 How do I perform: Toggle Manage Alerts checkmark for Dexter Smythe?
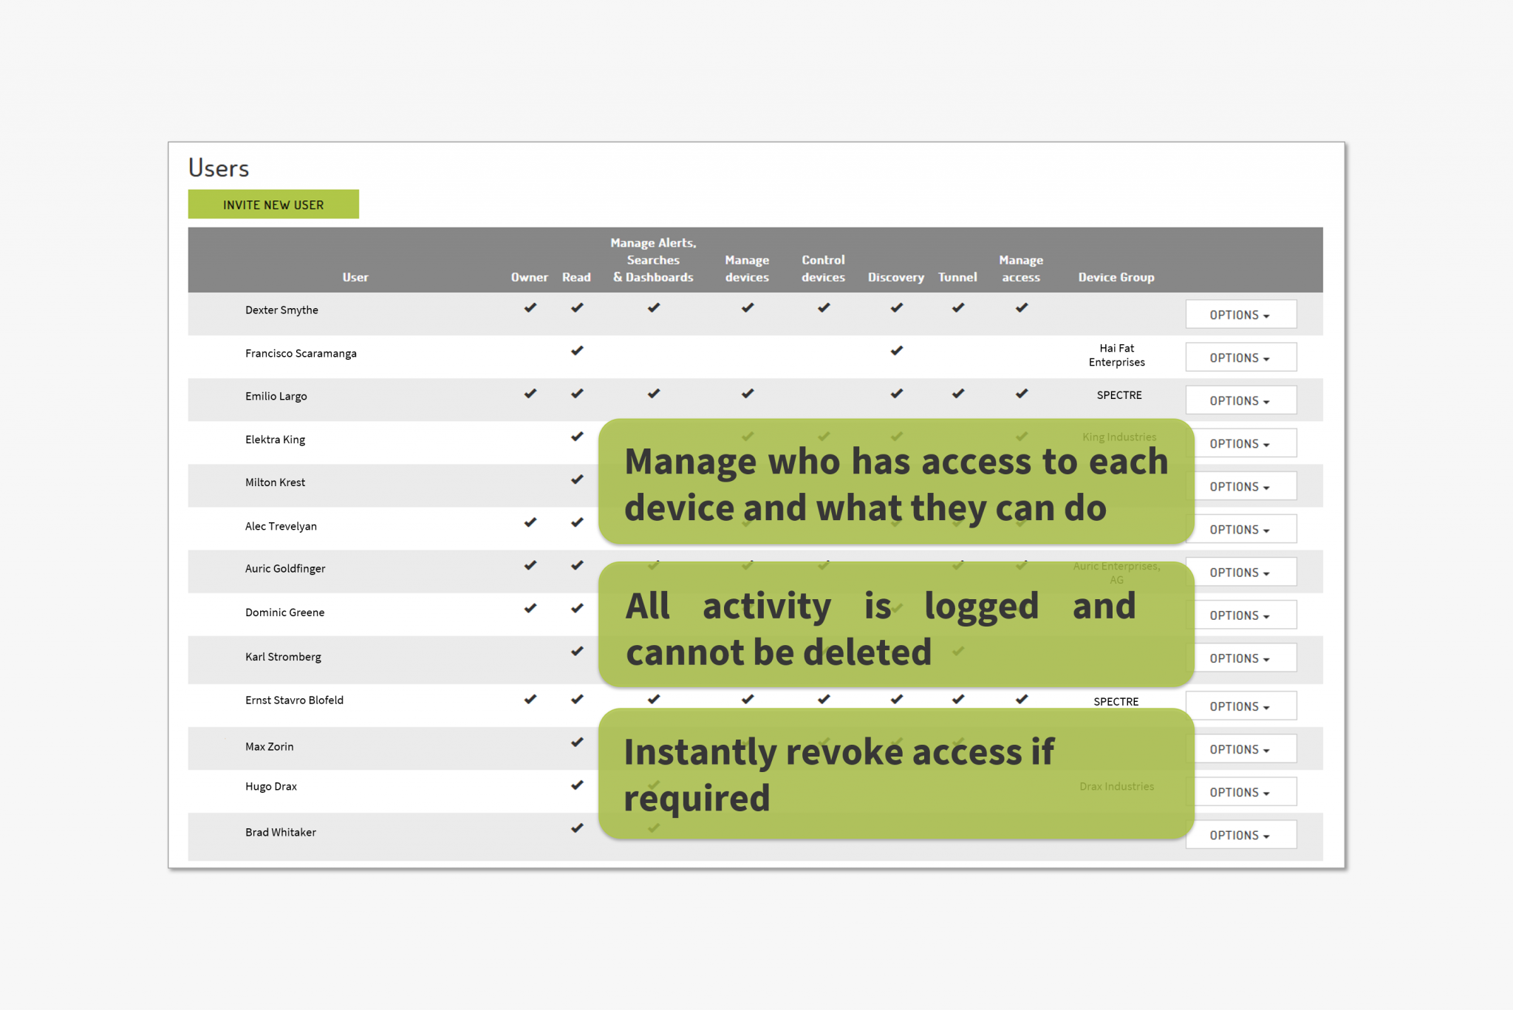click(654, 307)
